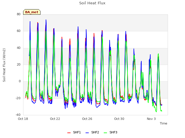This screenshot has height=138, width=185.
Task: Click the red SHF1 legend color marker
Action: click(69, 133)
